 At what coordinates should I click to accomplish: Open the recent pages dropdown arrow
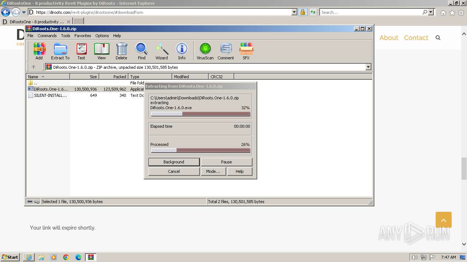(24, 12)
